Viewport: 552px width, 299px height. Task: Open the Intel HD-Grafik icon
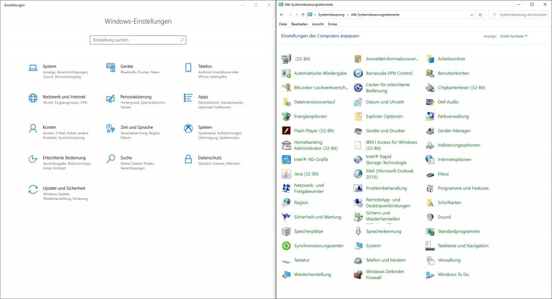click(286, 159)
